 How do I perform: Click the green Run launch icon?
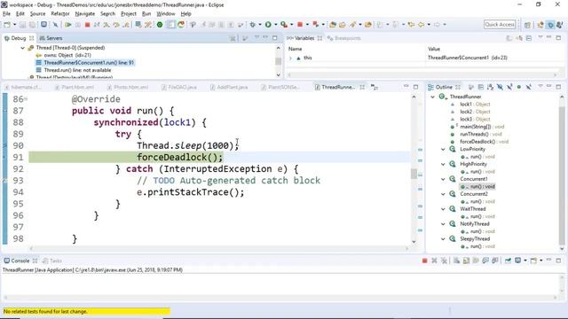tap(268, 25)
